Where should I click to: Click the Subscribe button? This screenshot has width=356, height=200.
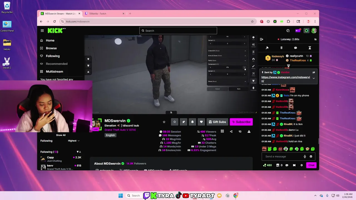pyautogui.click(x=241, y=122)
